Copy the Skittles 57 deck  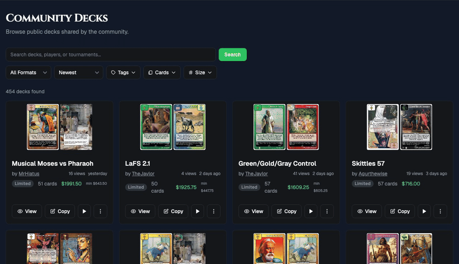coord(400,211)
